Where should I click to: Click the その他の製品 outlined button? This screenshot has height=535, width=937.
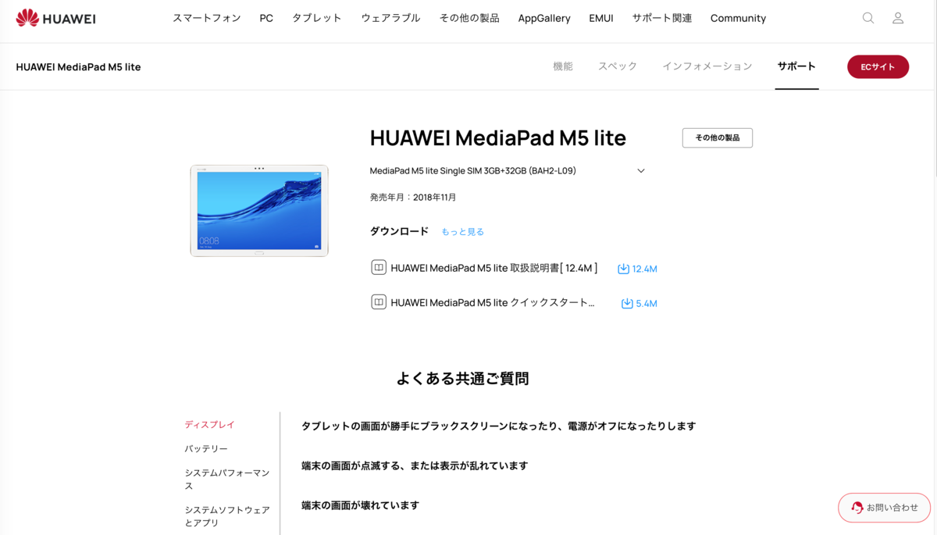pyautogui.click(x=718, y=137)
